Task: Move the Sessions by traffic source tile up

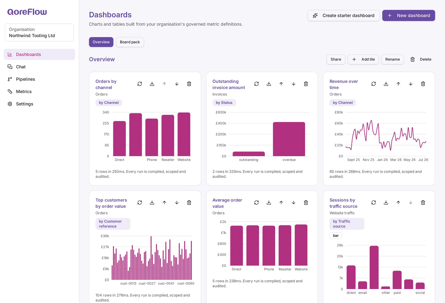Action: pyautogui.click(x=398, y=202)
